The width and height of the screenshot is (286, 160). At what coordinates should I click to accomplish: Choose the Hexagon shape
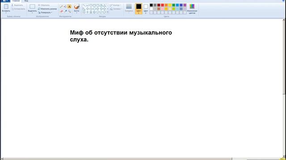pyautogui.click(x=94, y=9)
